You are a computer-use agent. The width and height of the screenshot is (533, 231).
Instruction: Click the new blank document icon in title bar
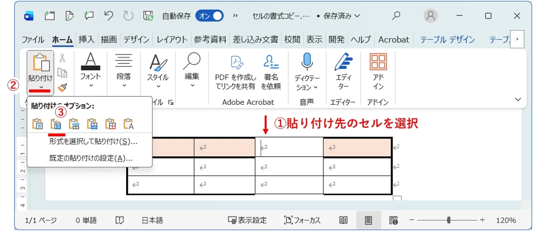tap(49, 16)
